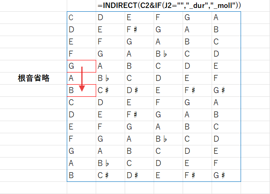This screenshot has height=194, width=270.
Task: Click the empty cell left of the formula
Action: point(81,6)
